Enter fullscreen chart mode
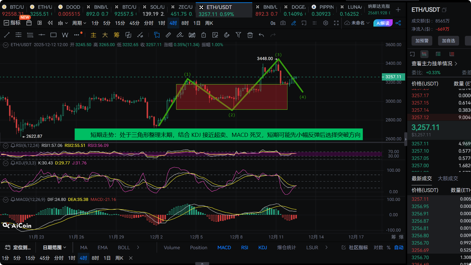This screenshot has height=265, width=471. point(336,23)
